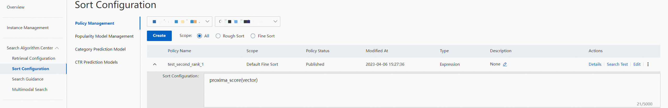Click the Search Test link

[x=617, y=64]
